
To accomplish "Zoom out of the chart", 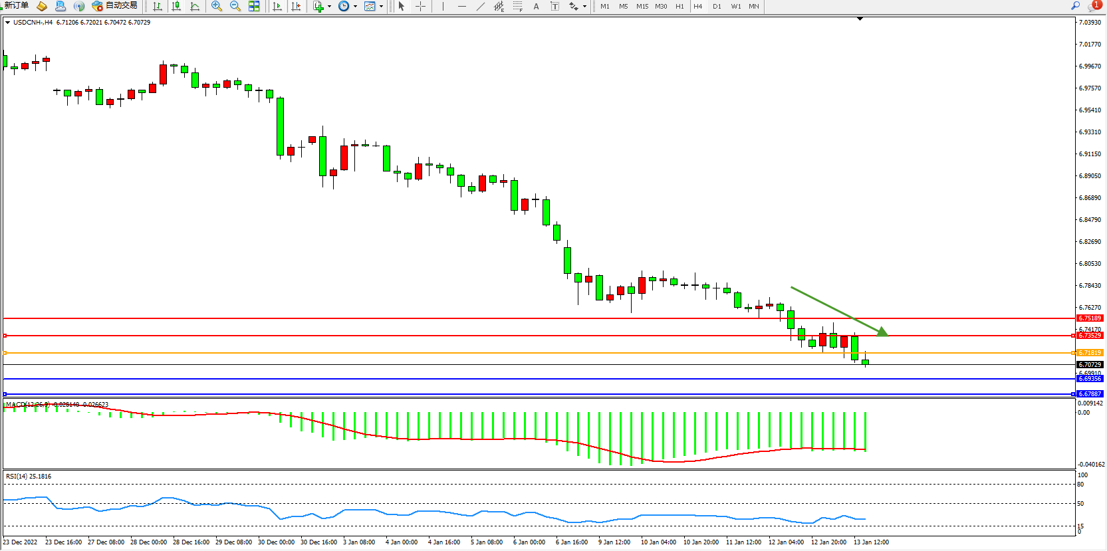I will [235, 7].
